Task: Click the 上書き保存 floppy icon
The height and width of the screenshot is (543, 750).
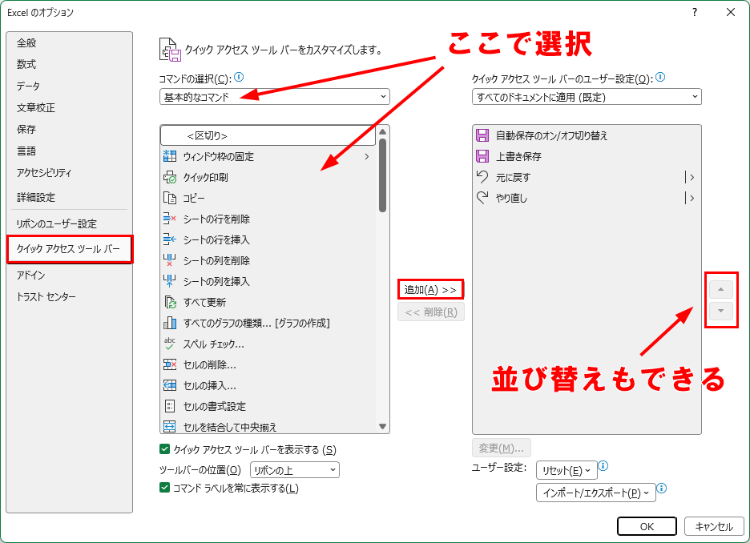Action: (482, 156)
